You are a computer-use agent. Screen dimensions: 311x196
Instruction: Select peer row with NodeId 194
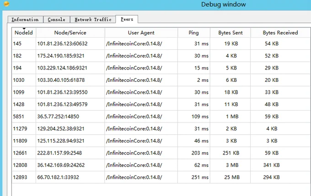[161, 68]
